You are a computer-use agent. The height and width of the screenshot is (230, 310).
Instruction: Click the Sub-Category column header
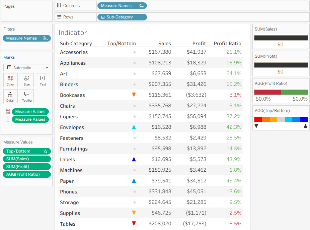(x=76, y=44)
